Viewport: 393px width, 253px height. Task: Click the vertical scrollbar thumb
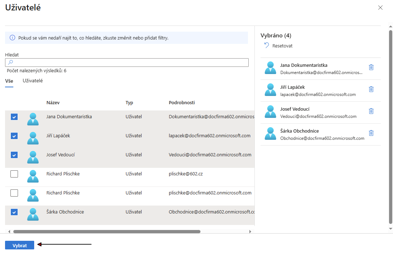click(x=390, y=127)
